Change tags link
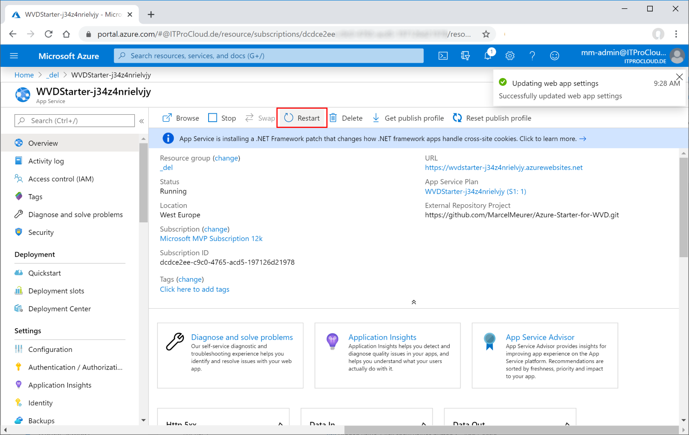The height and width of the screenshot is (435, 689). click(190, 279)
